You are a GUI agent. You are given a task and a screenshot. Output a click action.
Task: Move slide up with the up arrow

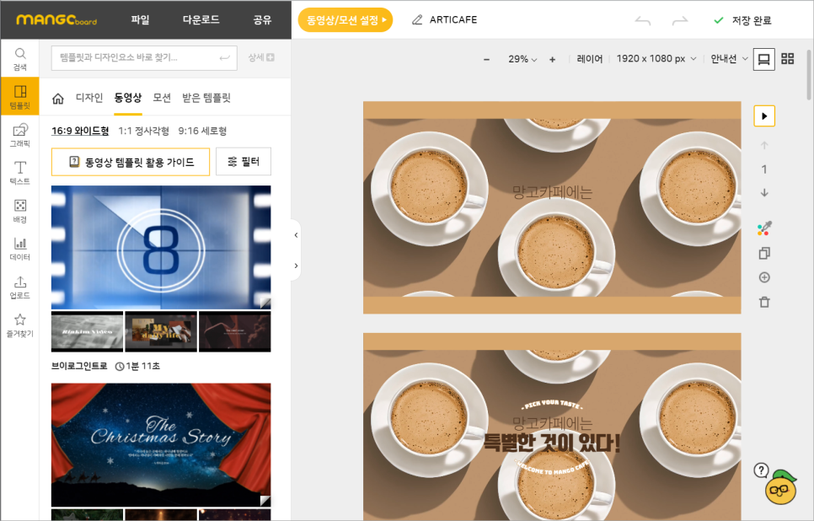(x=764, y=146)
